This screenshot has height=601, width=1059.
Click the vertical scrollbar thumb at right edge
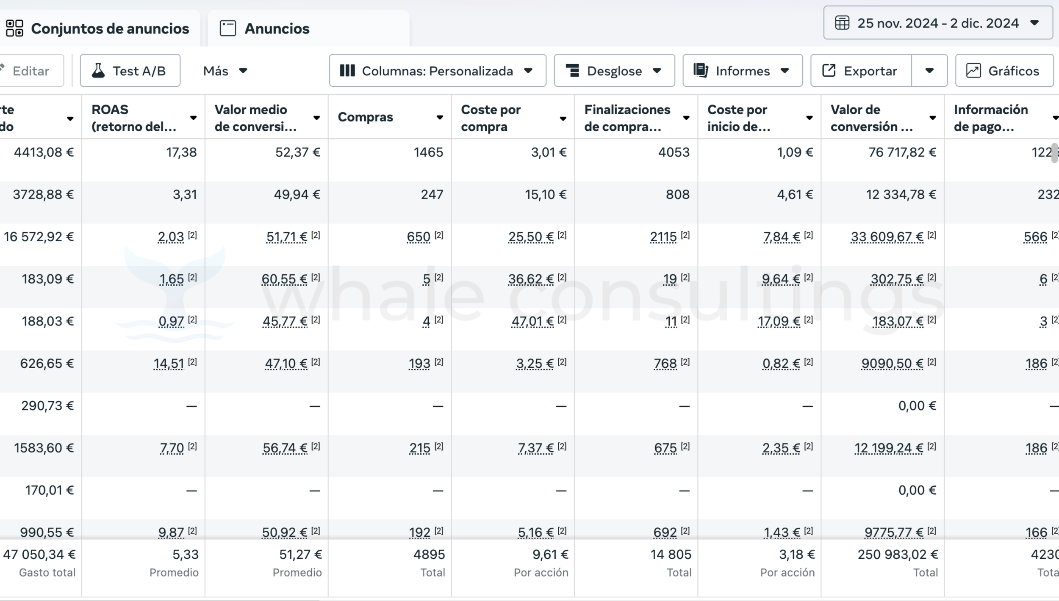1054,153
